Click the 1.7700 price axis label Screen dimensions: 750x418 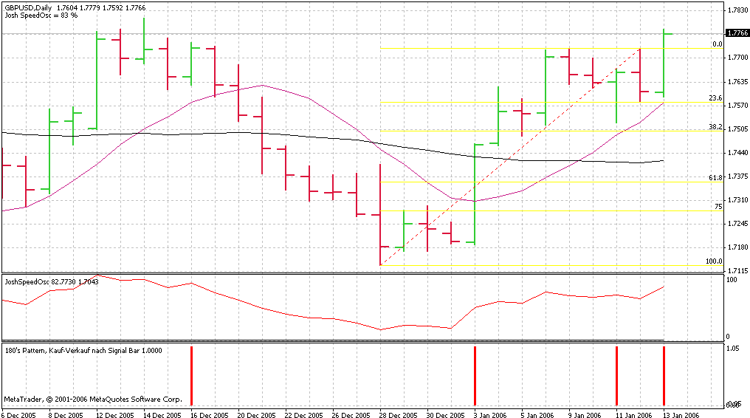point(737,58)
